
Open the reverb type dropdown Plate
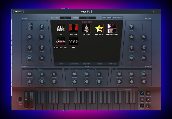[40, 69]
